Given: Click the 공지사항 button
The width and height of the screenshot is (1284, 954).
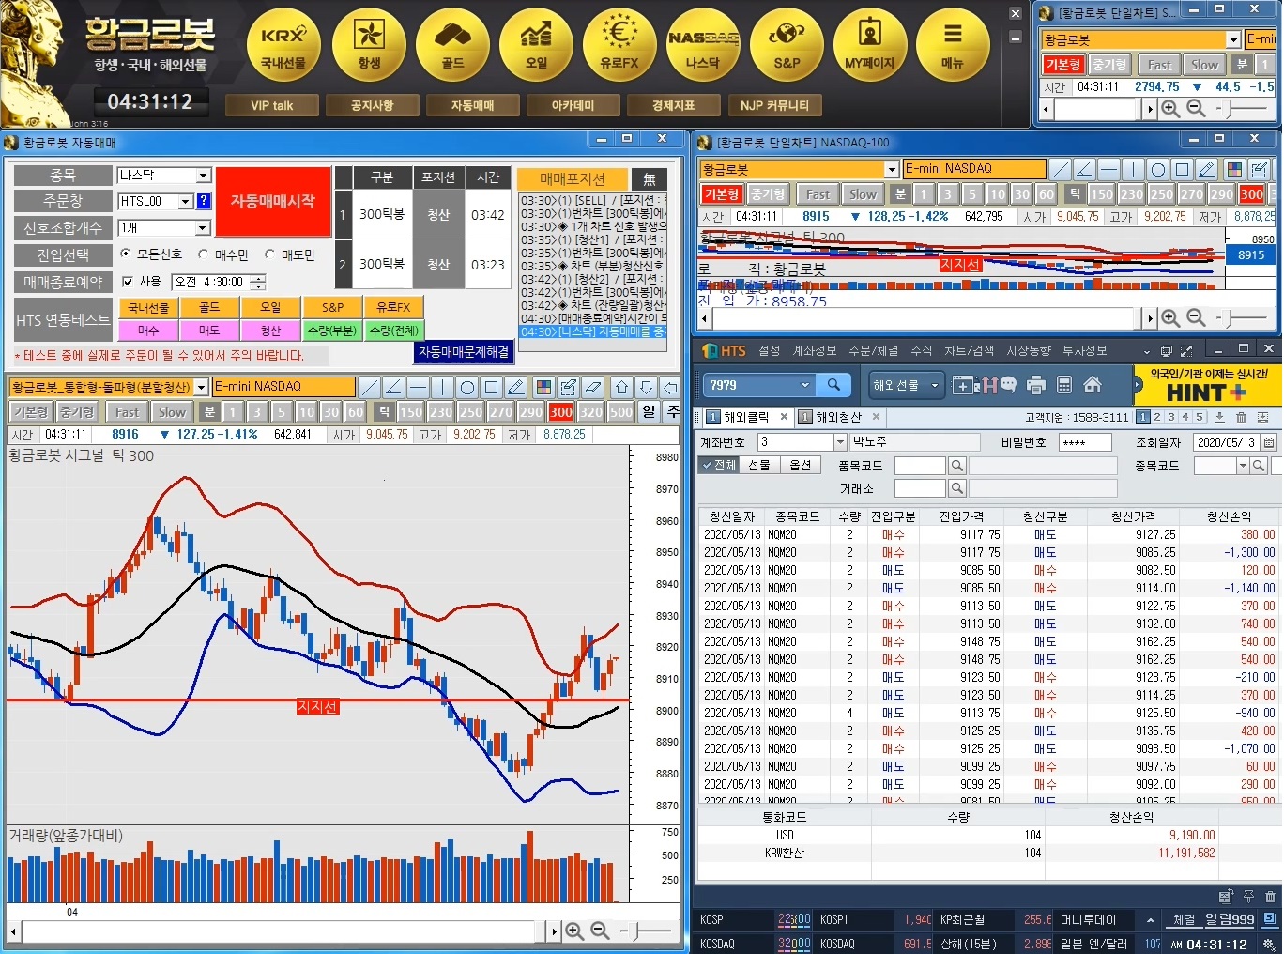Looking at the screenshot, I should click(372, 105).
